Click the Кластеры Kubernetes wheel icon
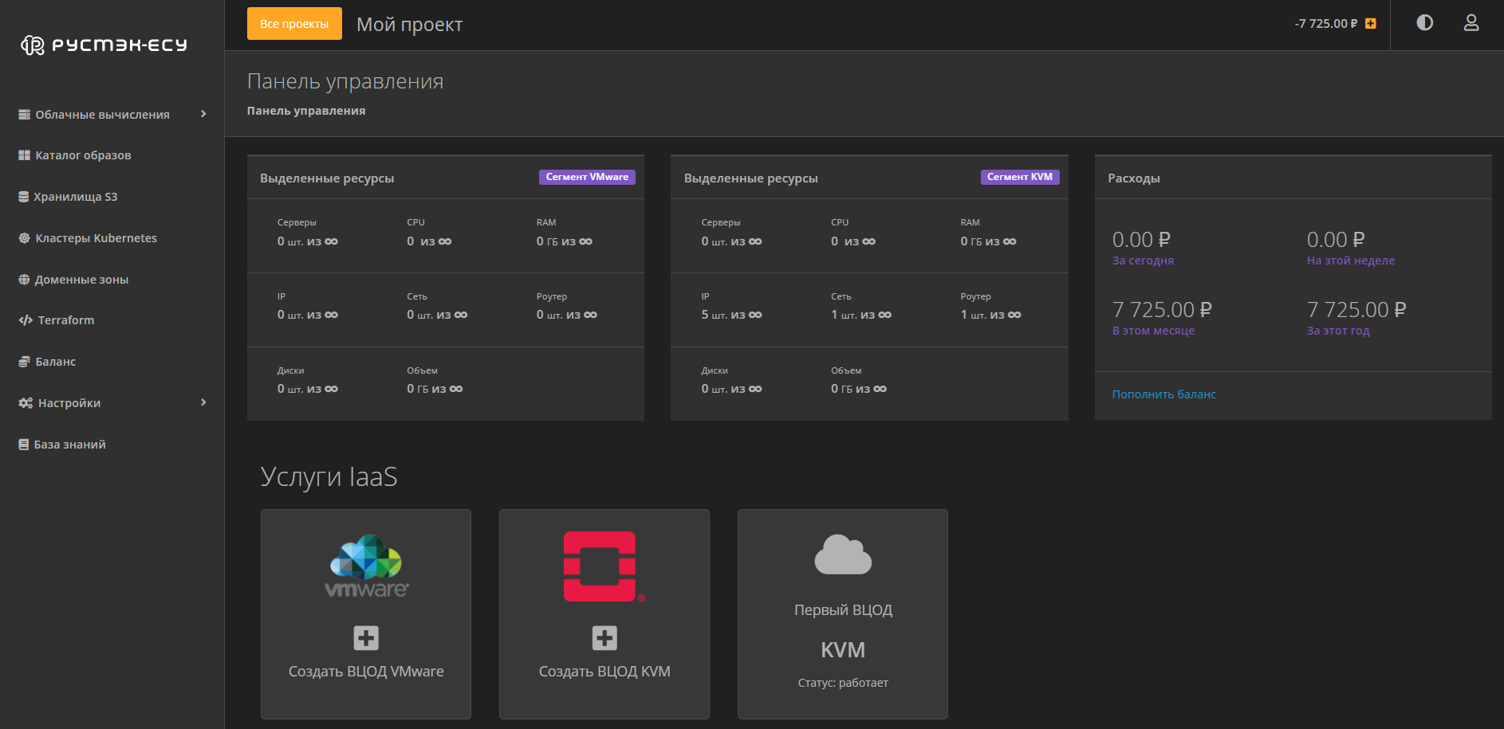 pyautogui.click(x=24, y=238)
